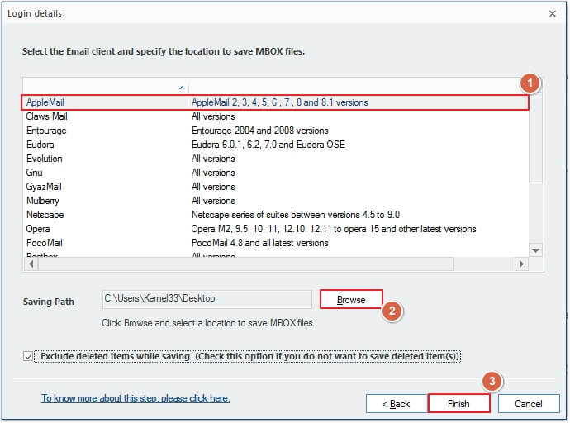Click into the Saving Path field
The width and height of the screenshot is (570, 423).
(207, 299)
